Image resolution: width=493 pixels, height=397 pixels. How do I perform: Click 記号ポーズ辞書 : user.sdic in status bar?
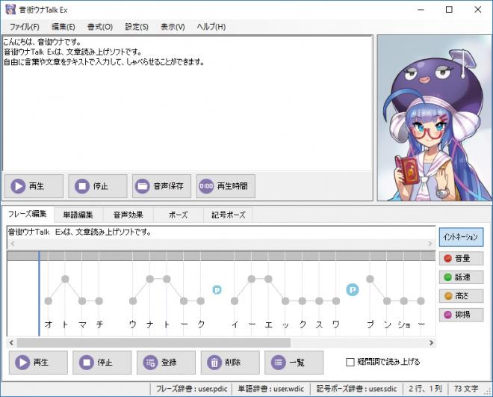coord(356,389)
